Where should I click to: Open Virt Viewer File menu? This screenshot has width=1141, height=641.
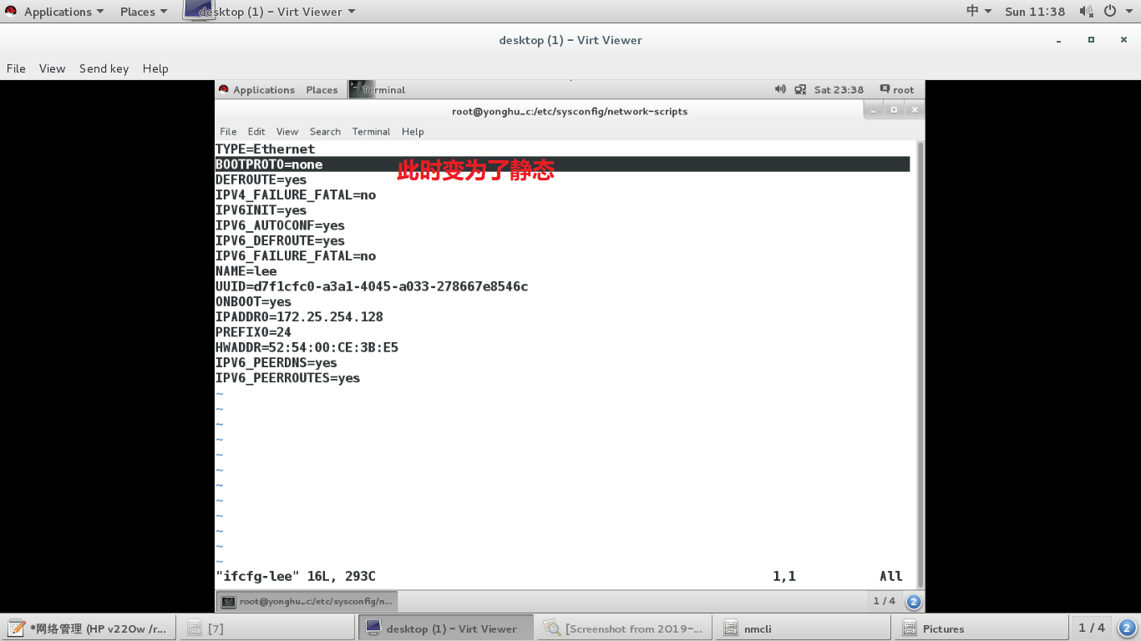tap(16, 68)
